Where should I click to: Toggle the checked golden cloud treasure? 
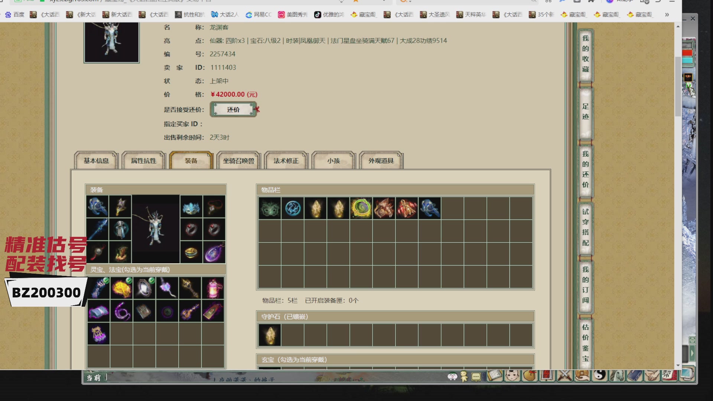click(122, 288)
